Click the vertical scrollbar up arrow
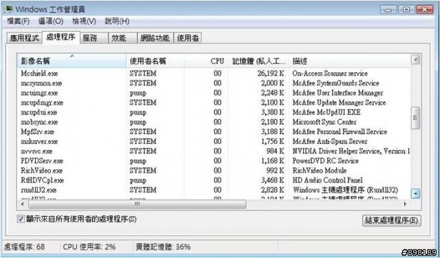The width and height of the screenshot is (440, 258). 415,59
